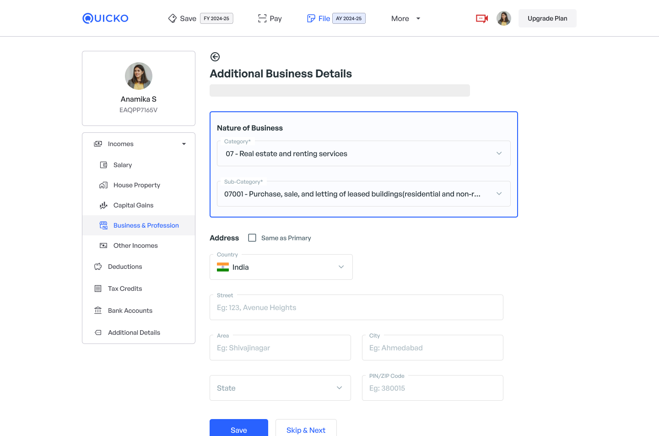Viewport: 659px width, 436px height.
Task: Expand the State dropdown
Action: tap(280, 388)
